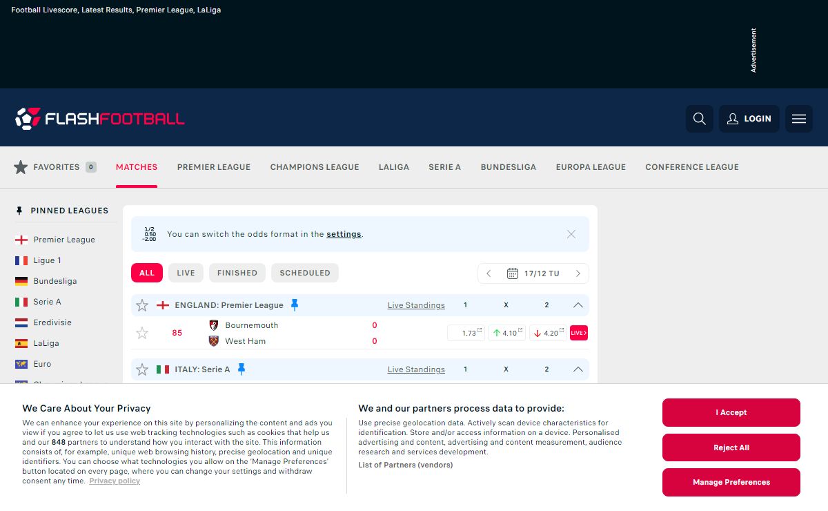Collapse the Italy Serie A section
The width and height of the screenshot is (828, 511).
coord(578,369)
